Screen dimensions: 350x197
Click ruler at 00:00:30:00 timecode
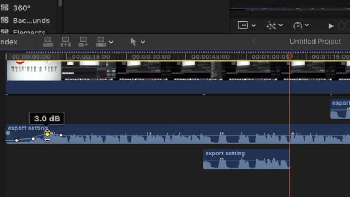pyautogui.click(x=151, y=57)
